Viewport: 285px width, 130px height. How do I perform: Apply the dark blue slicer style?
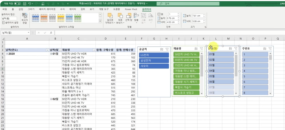35,18
